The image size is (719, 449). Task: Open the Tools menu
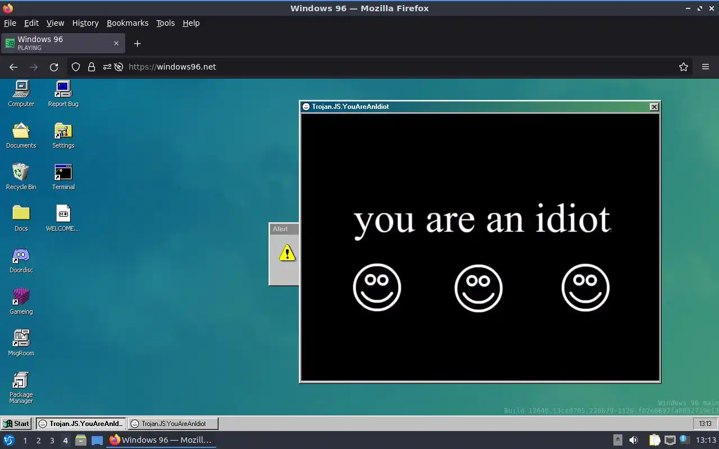coord(165,23)
